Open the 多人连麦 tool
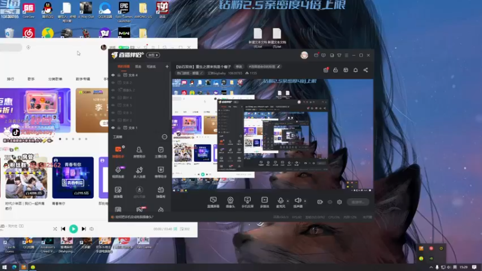482x271 pixels. (139, 172)
